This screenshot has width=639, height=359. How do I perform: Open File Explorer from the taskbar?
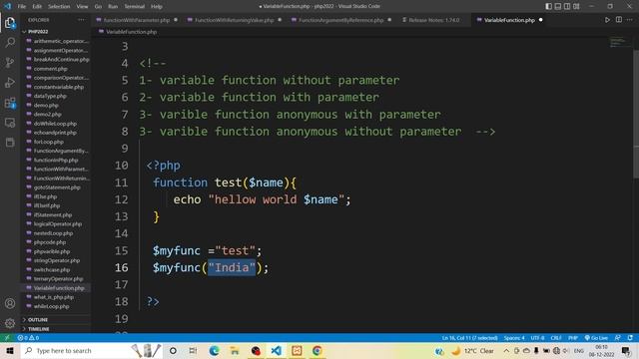[235, 350]
